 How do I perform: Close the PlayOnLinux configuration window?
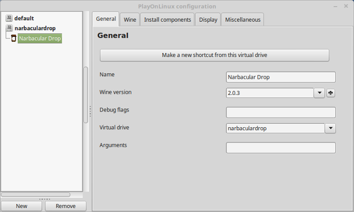pyautogui.click(x=346, y=6)
